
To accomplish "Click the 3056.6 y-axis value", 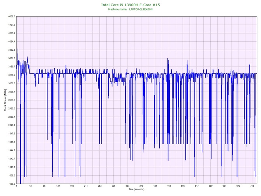I will point(12,83).
